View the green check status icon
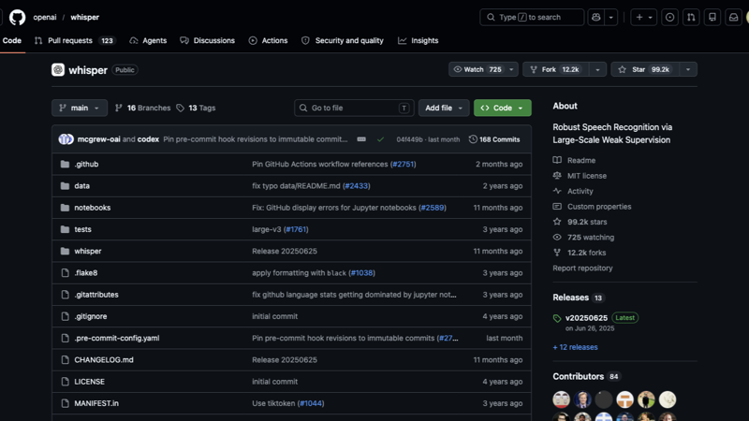This screenshot has height=421, width=749. [x=380, y=139]
